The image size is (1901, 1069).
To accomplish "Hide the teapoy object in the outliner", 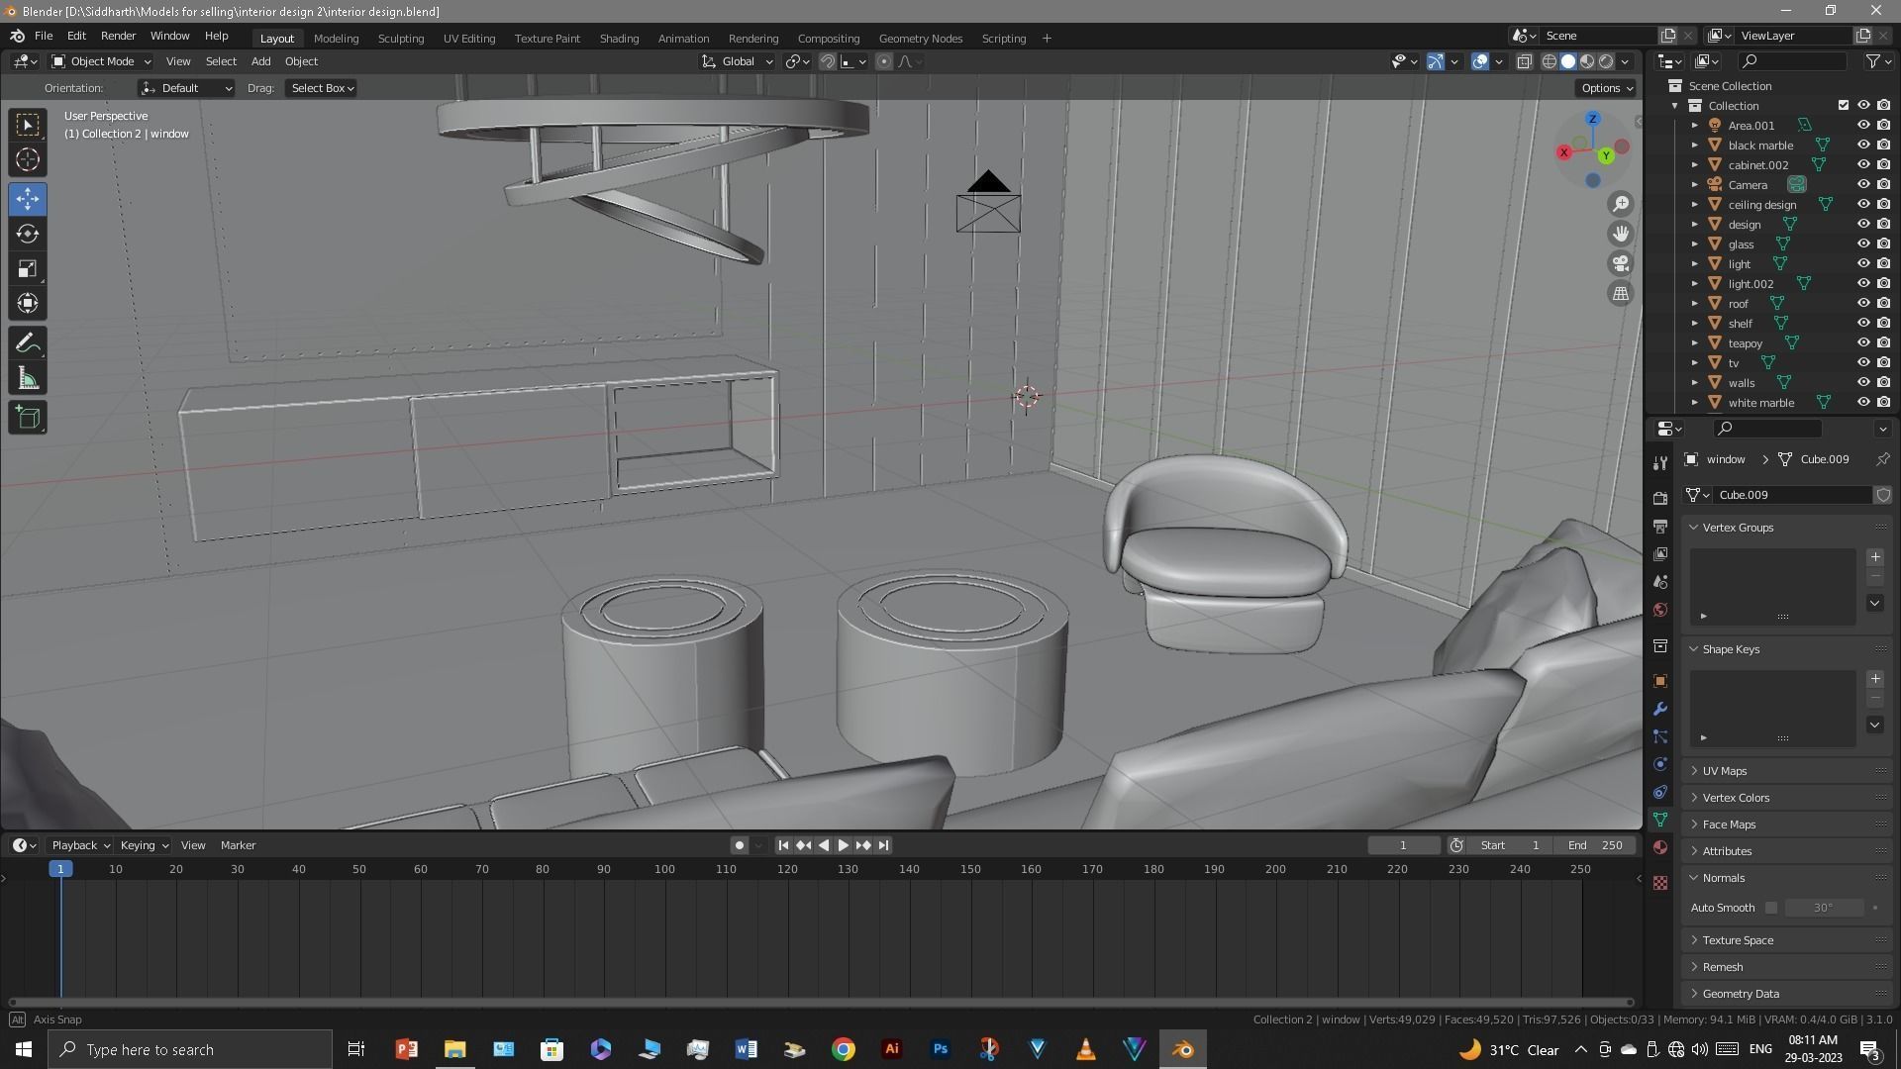I will 1865,342.
